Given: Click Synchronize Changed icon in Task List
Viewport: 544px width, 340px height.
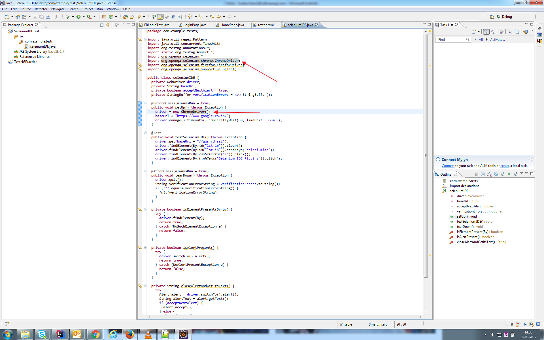Looking at the screenshot, I should tap(526, 32).
